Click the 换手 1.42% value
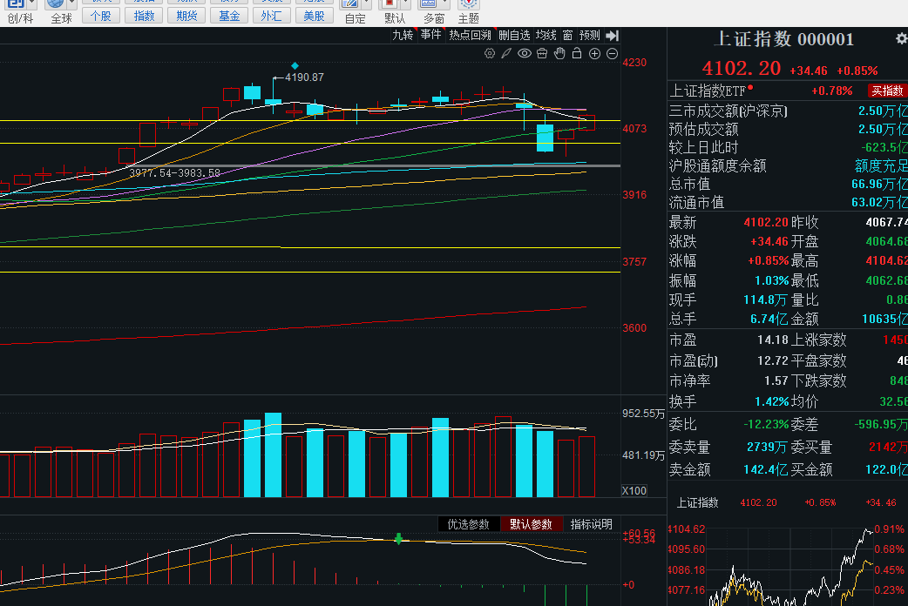The height and width of the screenshot is (606, 908). point(771,401)
